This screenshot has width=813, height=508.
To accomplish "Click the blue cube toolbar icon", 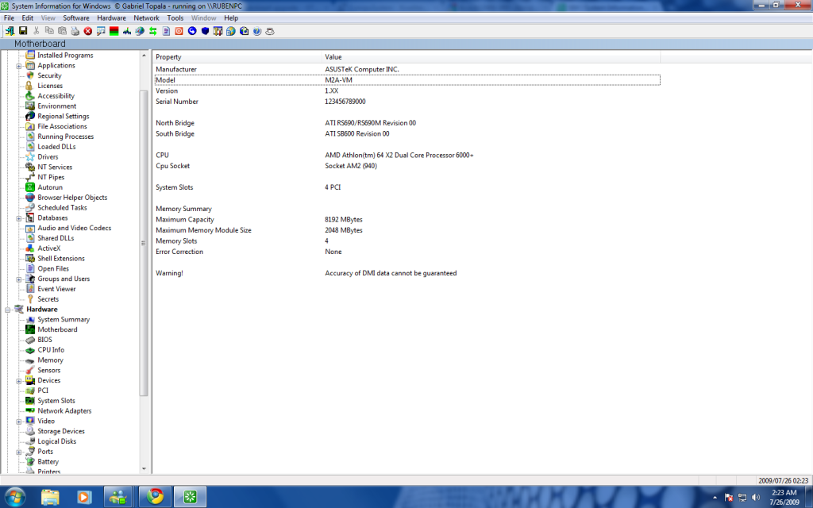I will pyautogui.click(x=205, y=31).
